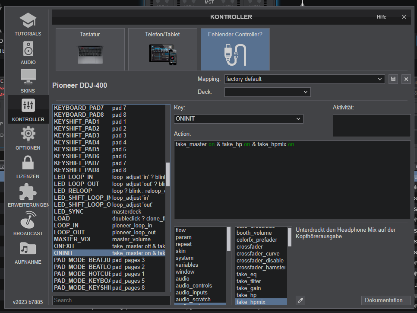Choose the flow action category
The width and height of the screenshot is (417, 313).
point(200,230)
